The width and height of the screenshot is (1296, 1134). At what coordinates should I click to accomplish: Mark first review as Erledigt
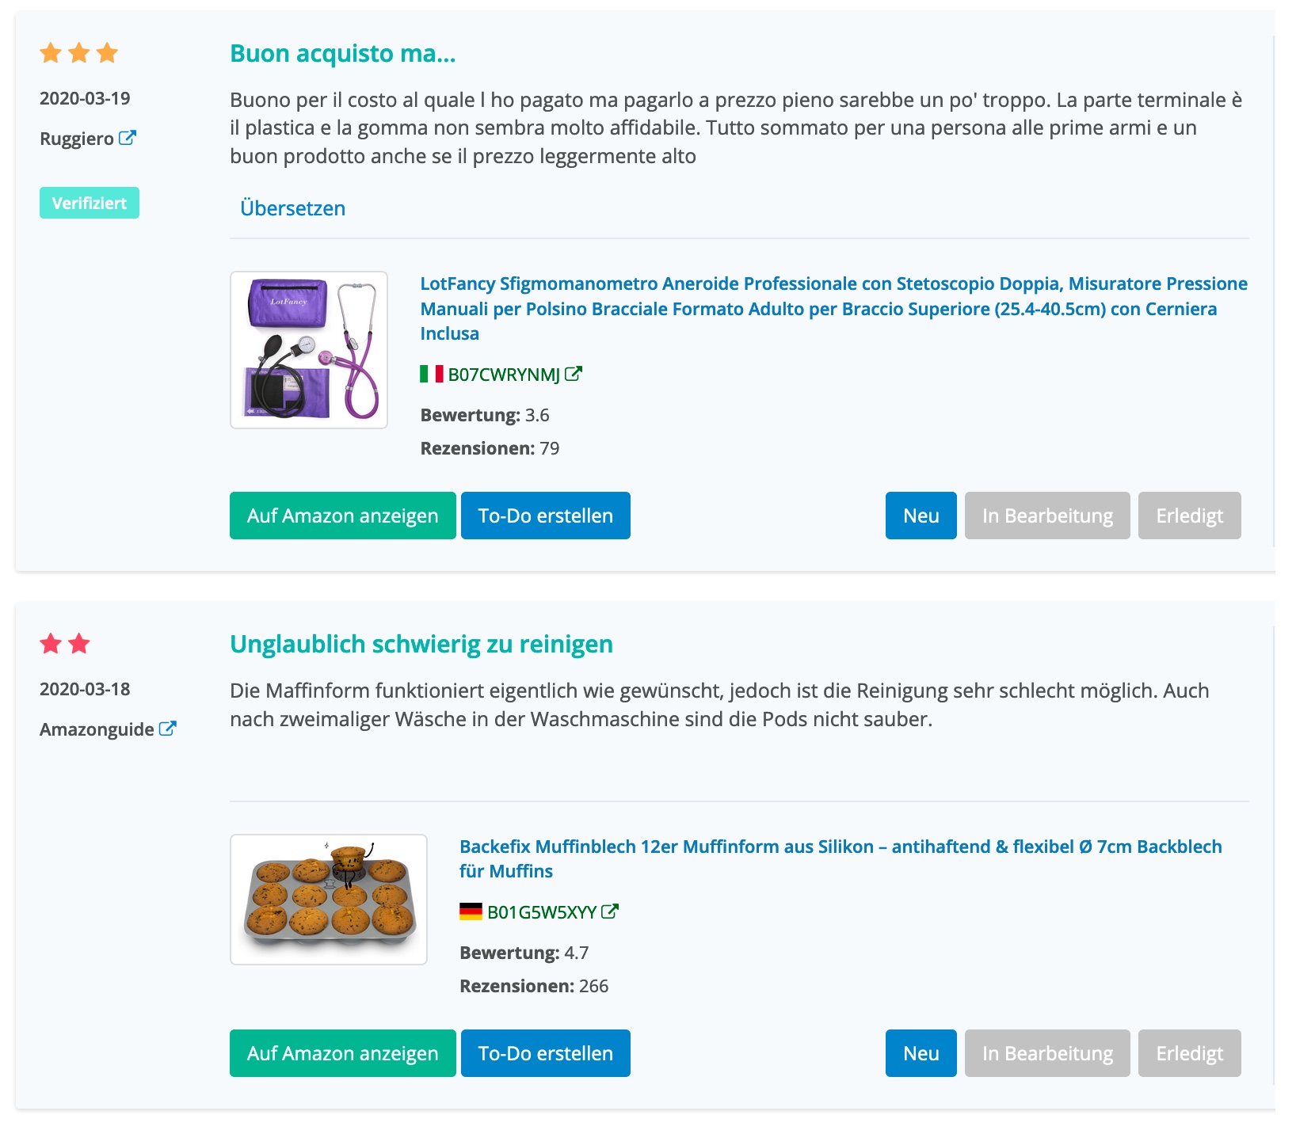click(x=1189, y=516)
